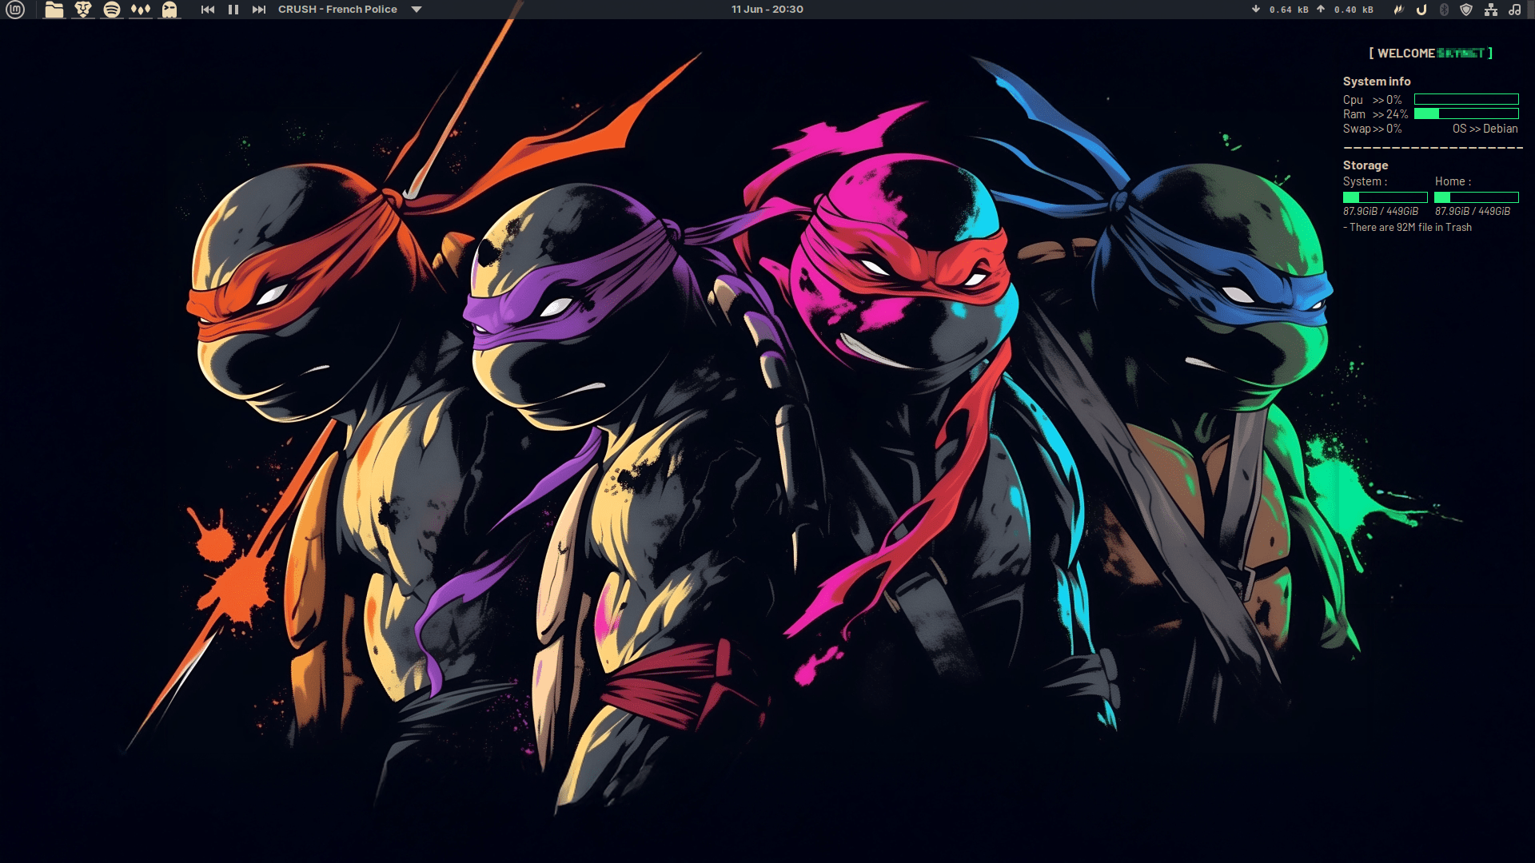The width and height of the screenshot is (1535, 863).
Task: Click the Ram usage bar
Action: coord(1466,114)
